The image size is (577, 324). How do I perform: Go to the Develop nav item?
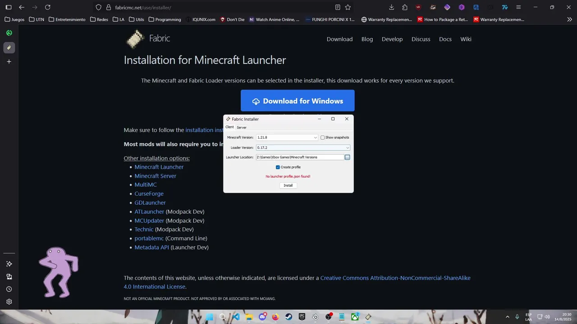[392, 39]
